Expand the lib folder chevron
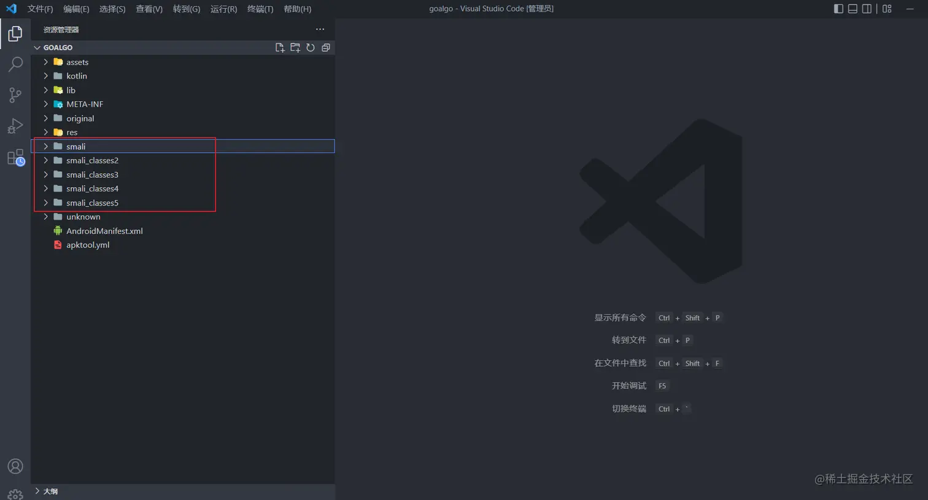Image resolution: width=928 pixels, height=500 pixels. pos(45,90)
